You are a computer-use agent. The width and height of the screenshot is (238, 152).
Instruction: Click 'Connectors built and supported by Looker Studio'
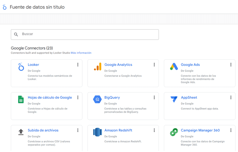point(40,53)
